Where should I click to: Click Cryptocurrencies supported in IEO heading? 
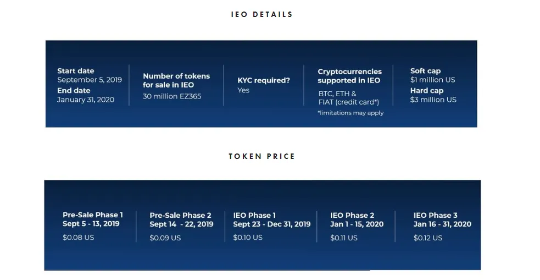pyautogui.click(x=349, y=76)
